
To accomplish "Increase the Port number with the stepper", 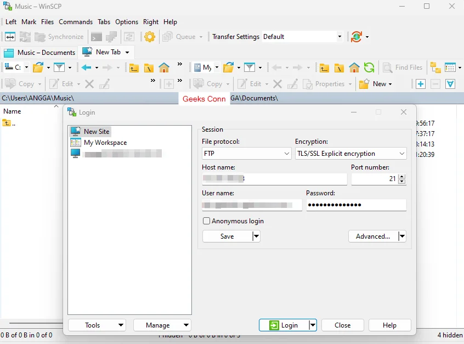I will [401, 176].
